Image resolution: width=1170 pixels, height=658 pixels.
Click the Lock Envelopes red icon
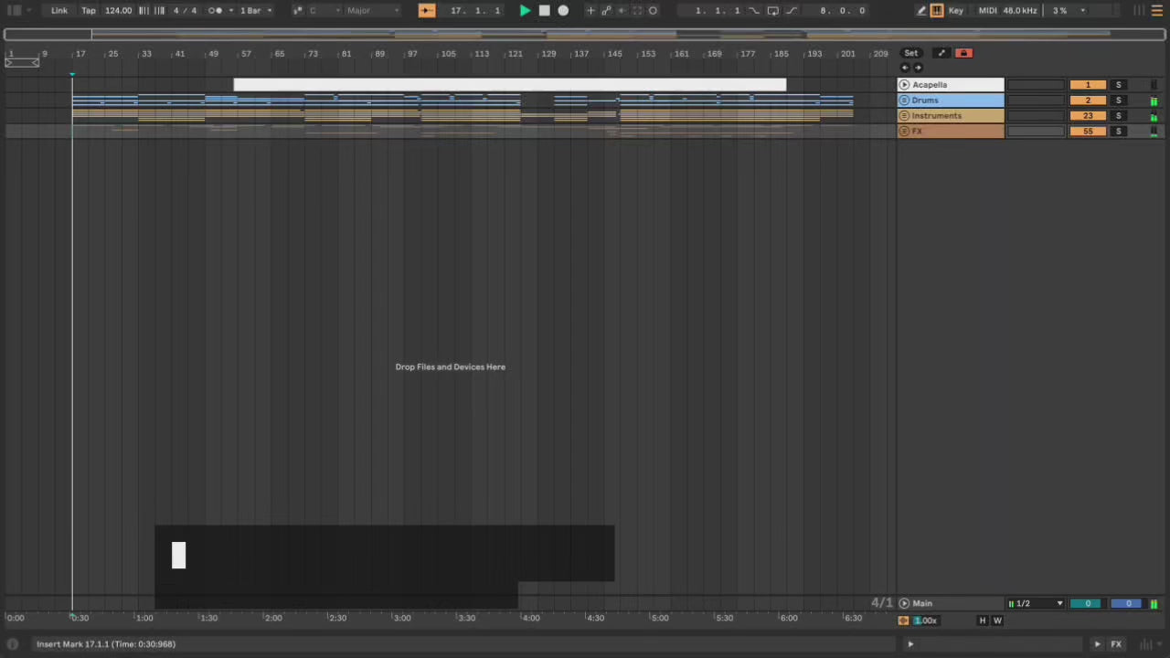(x=963, y=53)
